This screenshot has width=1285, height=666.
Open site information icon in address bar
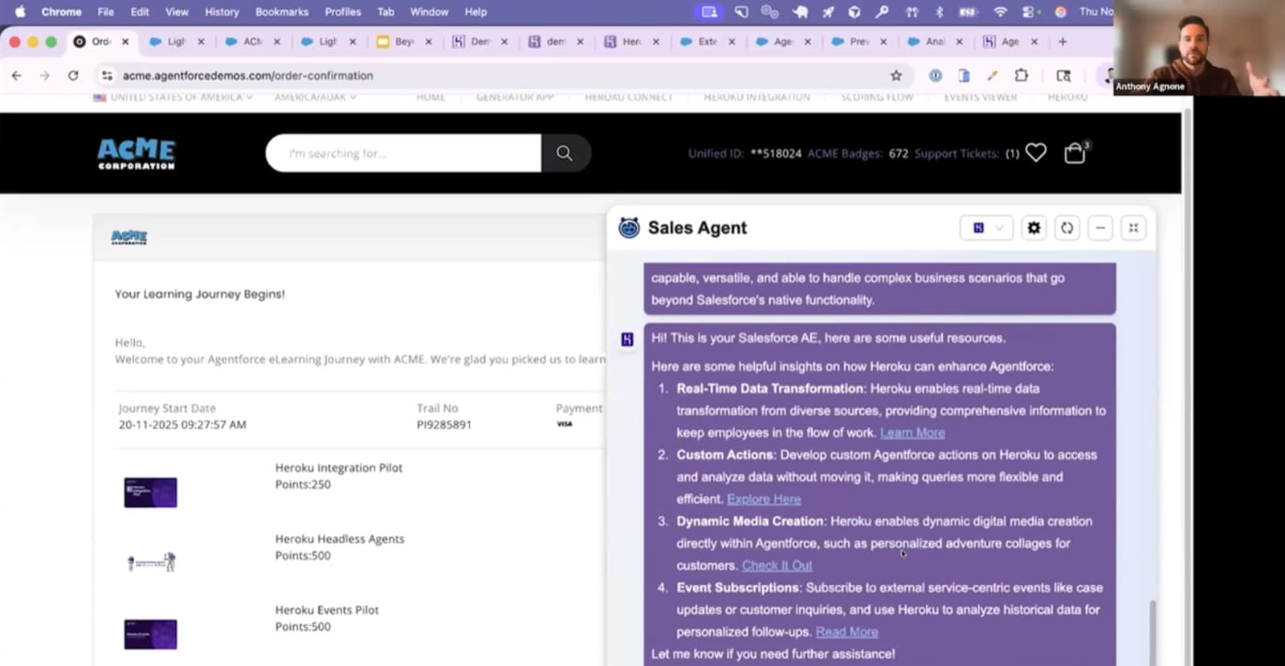[107, 76]
